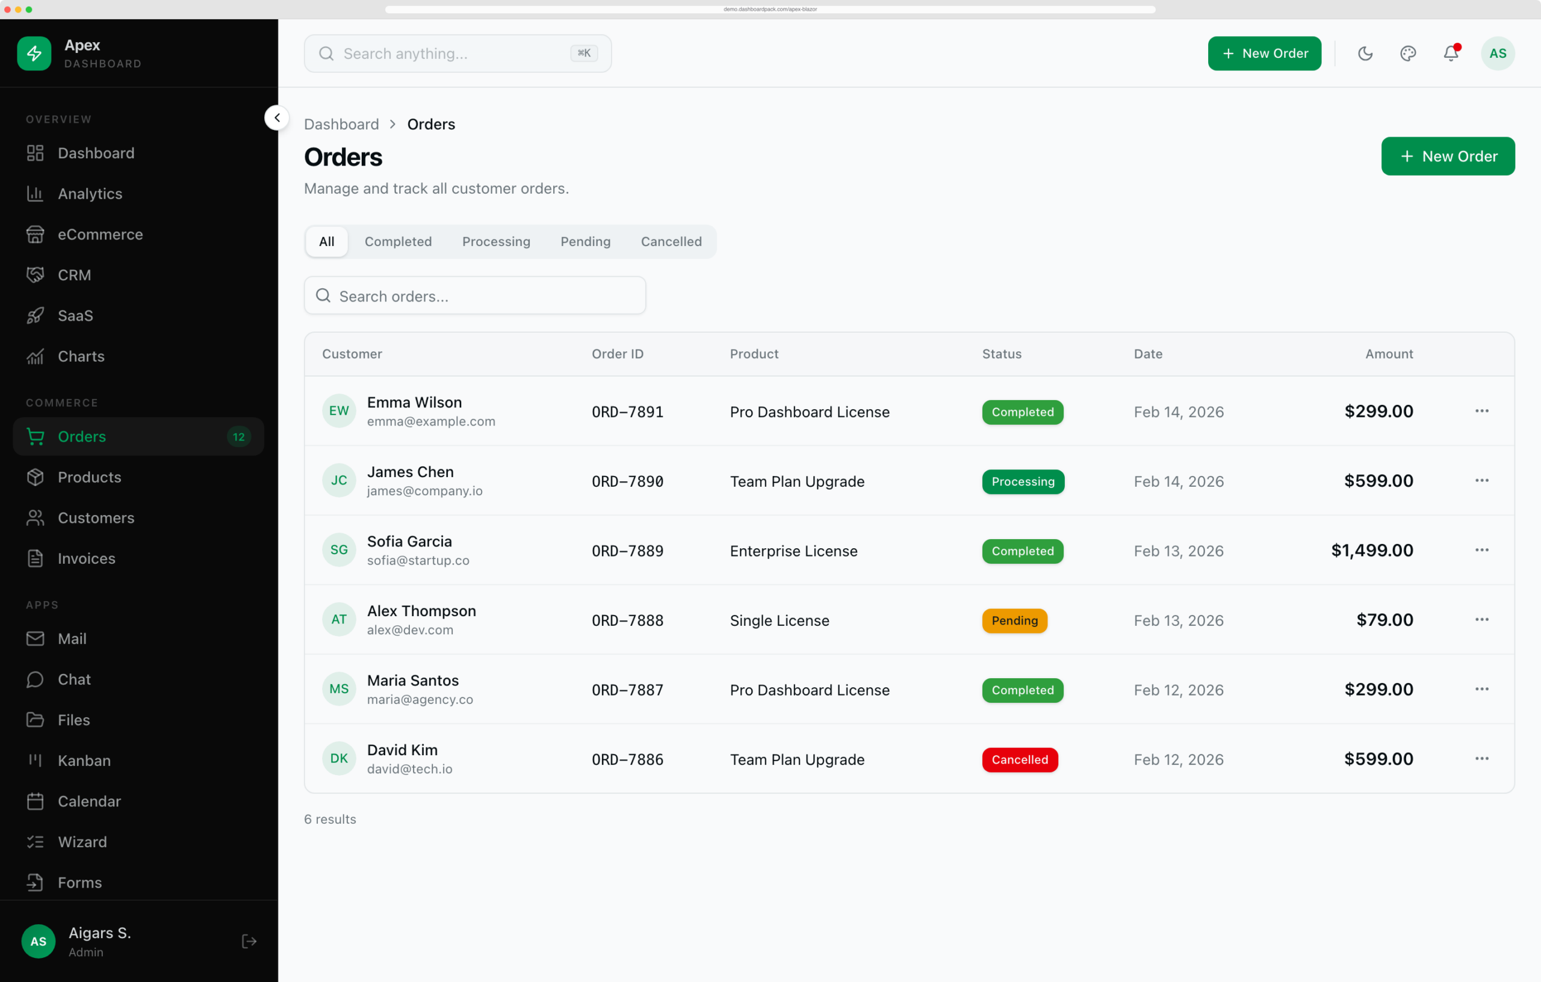1541x982 pixels.
Task: Open the Mail app
Action: [x=138, y=638]
